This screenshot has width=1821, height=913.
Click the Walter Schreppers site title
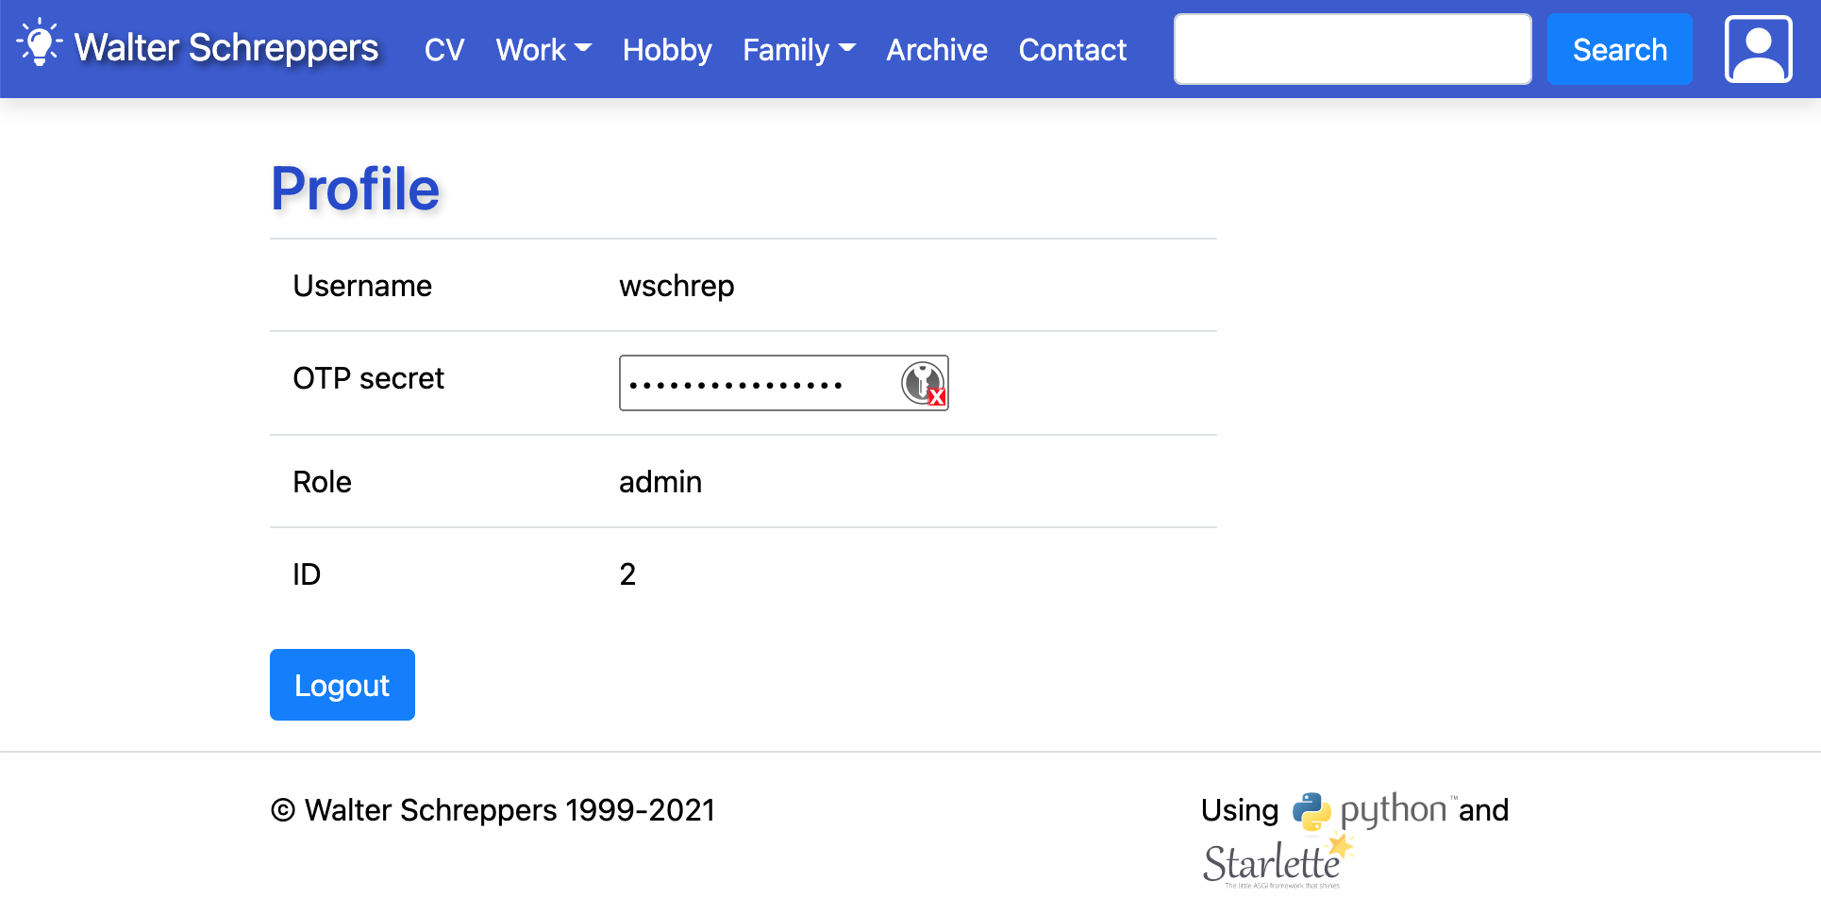pyautogui.click(x=226, y=47)
